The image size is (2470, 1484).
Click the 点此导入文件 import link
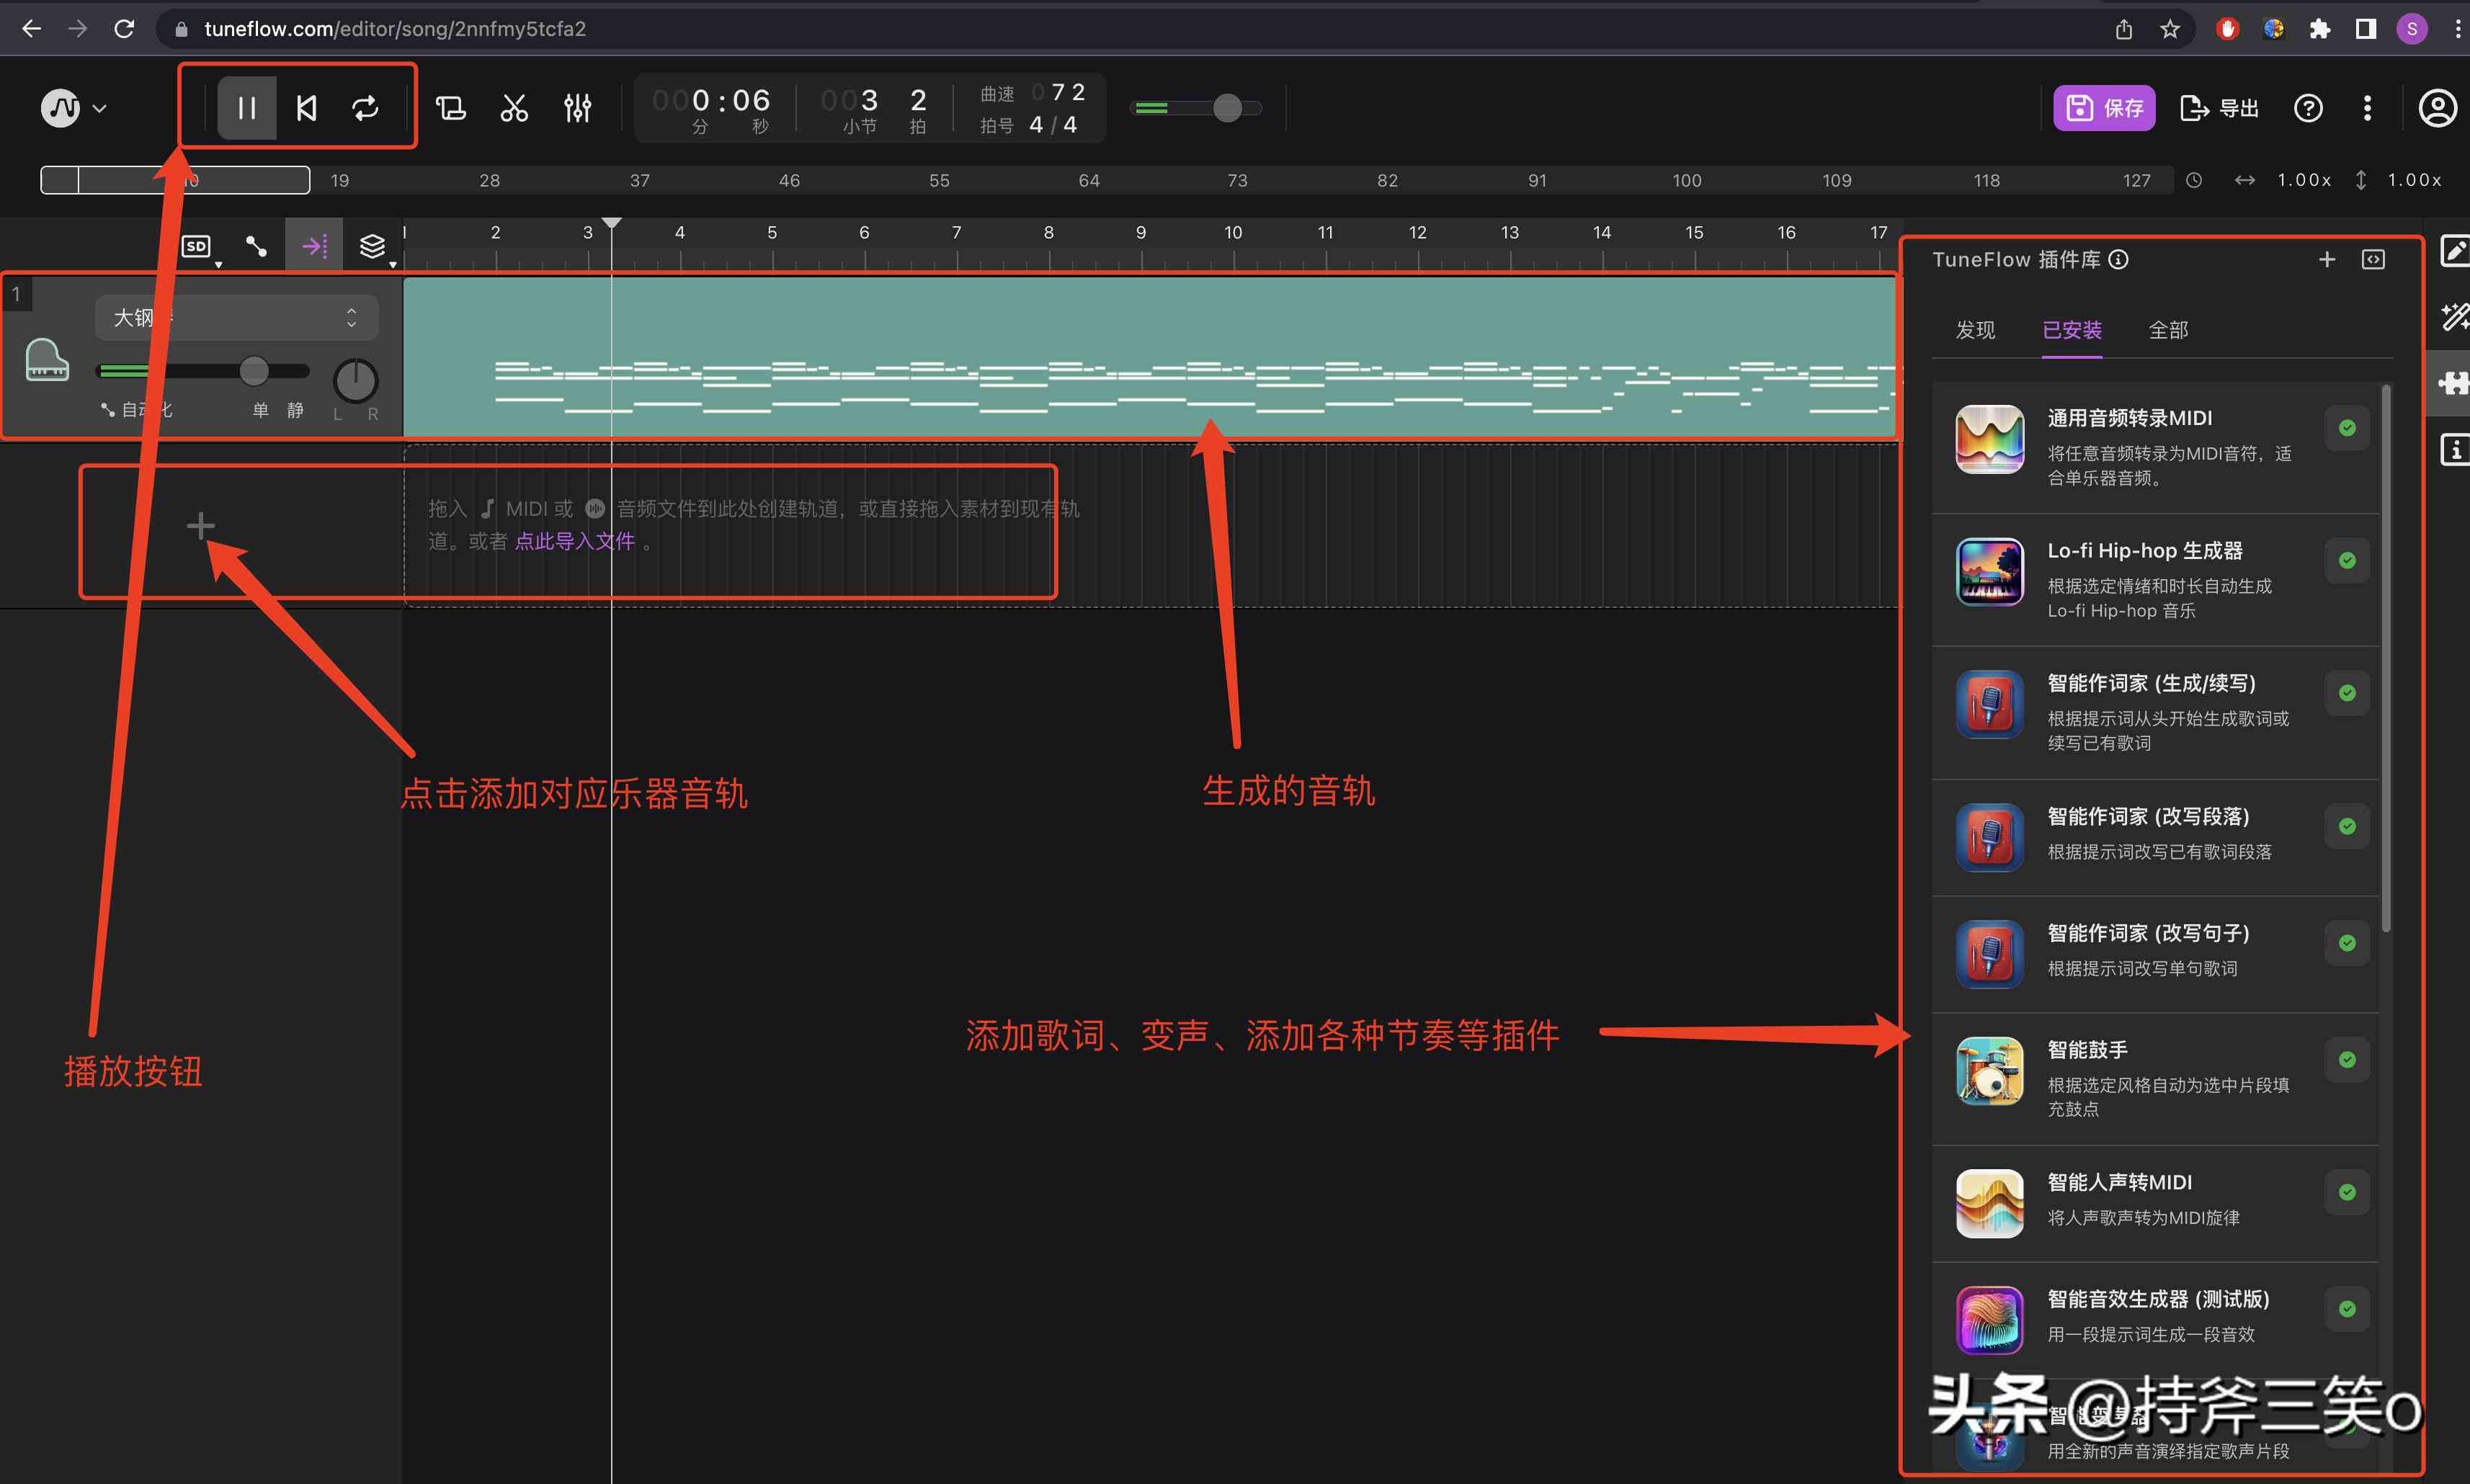574,541
